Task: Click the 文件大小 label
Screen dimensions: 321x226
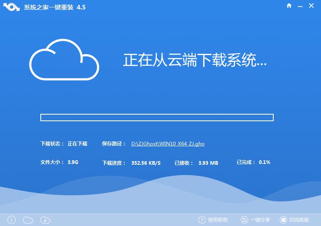Action: coord(52,162)
